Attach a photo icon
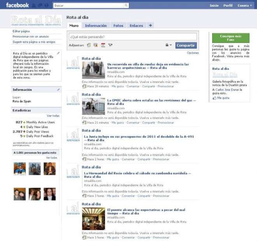 point(95,45)
